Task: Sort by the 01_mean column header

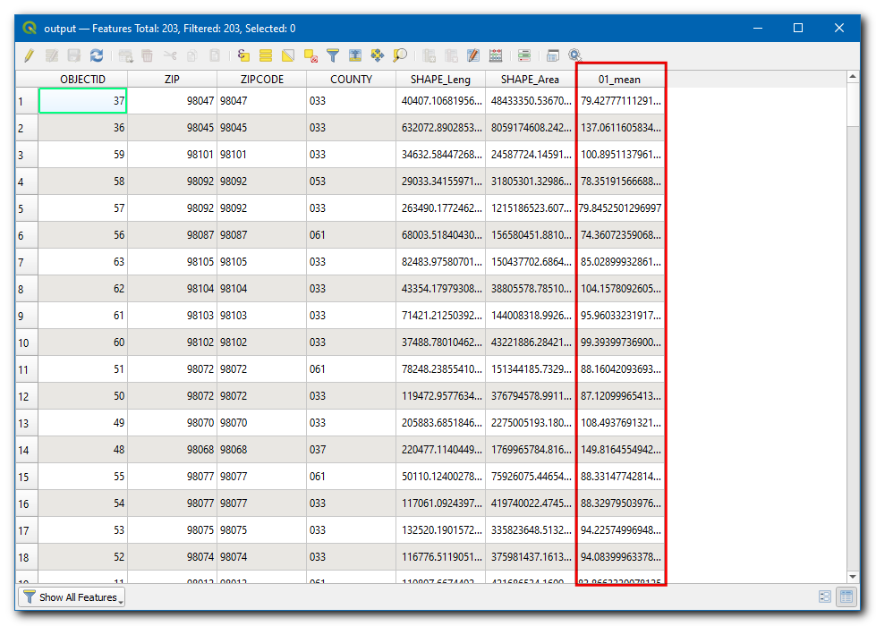Action: pyautogui.click(x=619, y=79)
